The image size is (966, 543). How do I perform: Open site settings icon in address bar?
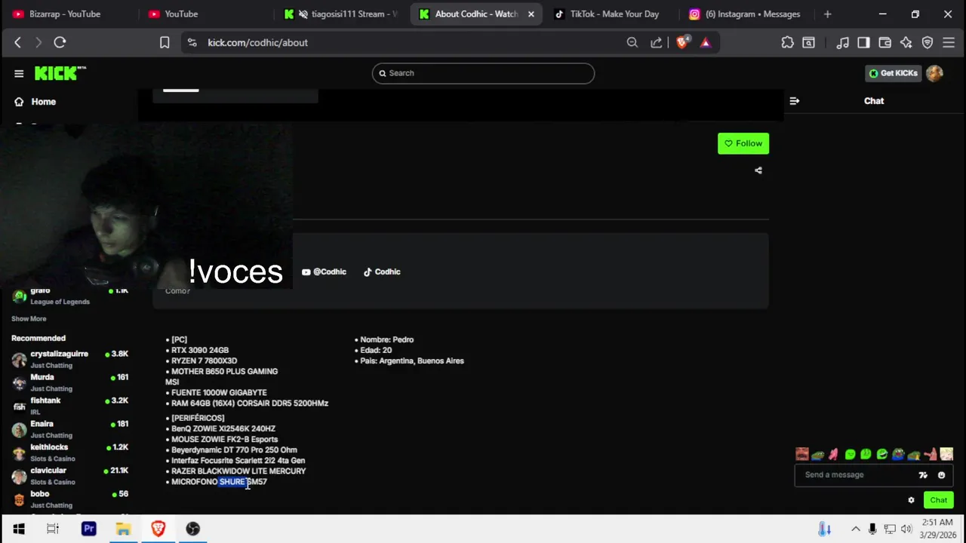192,43
